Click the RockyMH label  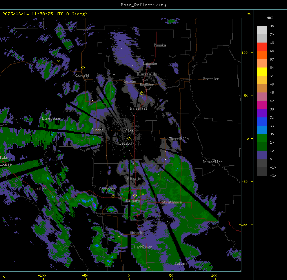(x=82, y=75)
